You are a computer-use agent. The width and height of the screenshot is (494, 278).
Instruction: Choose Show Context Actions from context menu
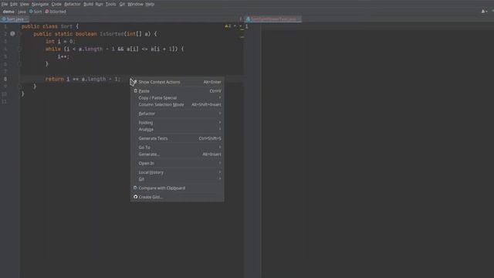click(x=178, y=82)
